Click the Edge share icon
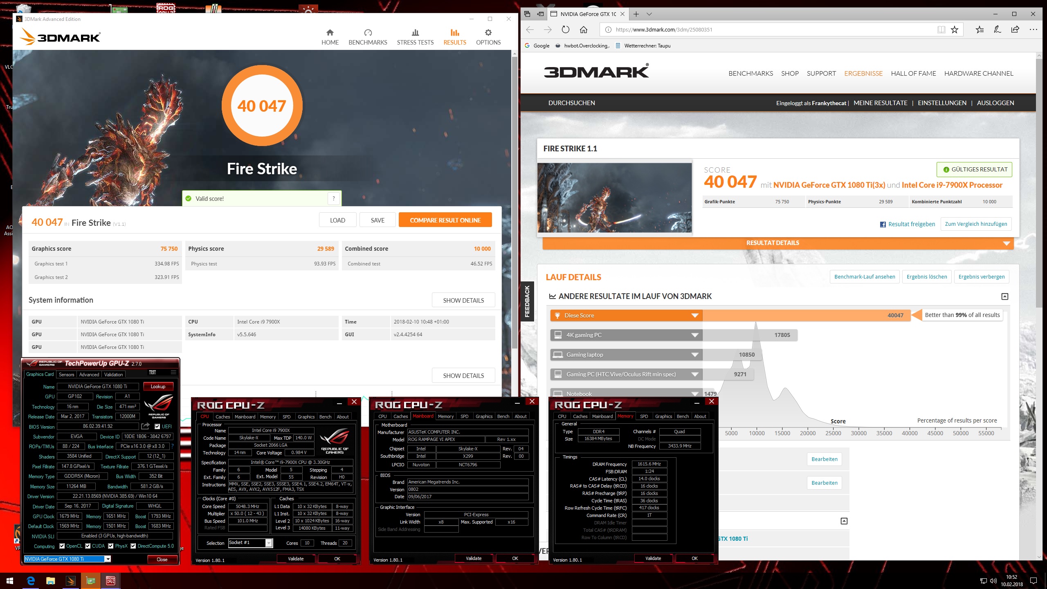 1015,29
